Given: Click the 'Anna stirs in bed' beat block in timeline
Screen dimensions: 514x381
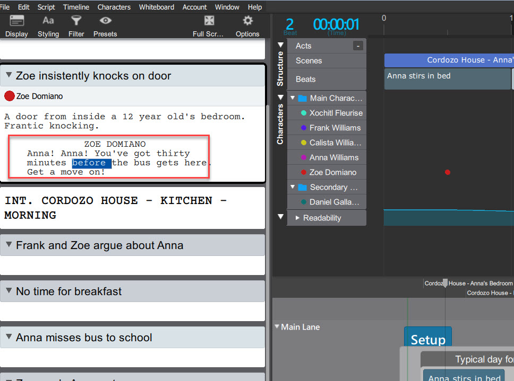Looking at the screenshot, I should click(x=448, y=79).
